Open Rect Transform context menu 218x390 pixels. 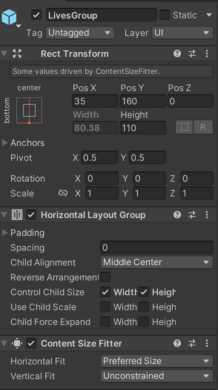pyautogui.click(x=207, y=53)
